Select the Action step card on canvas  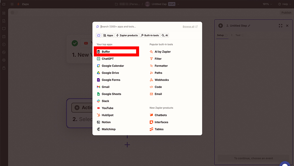[79, 113]
